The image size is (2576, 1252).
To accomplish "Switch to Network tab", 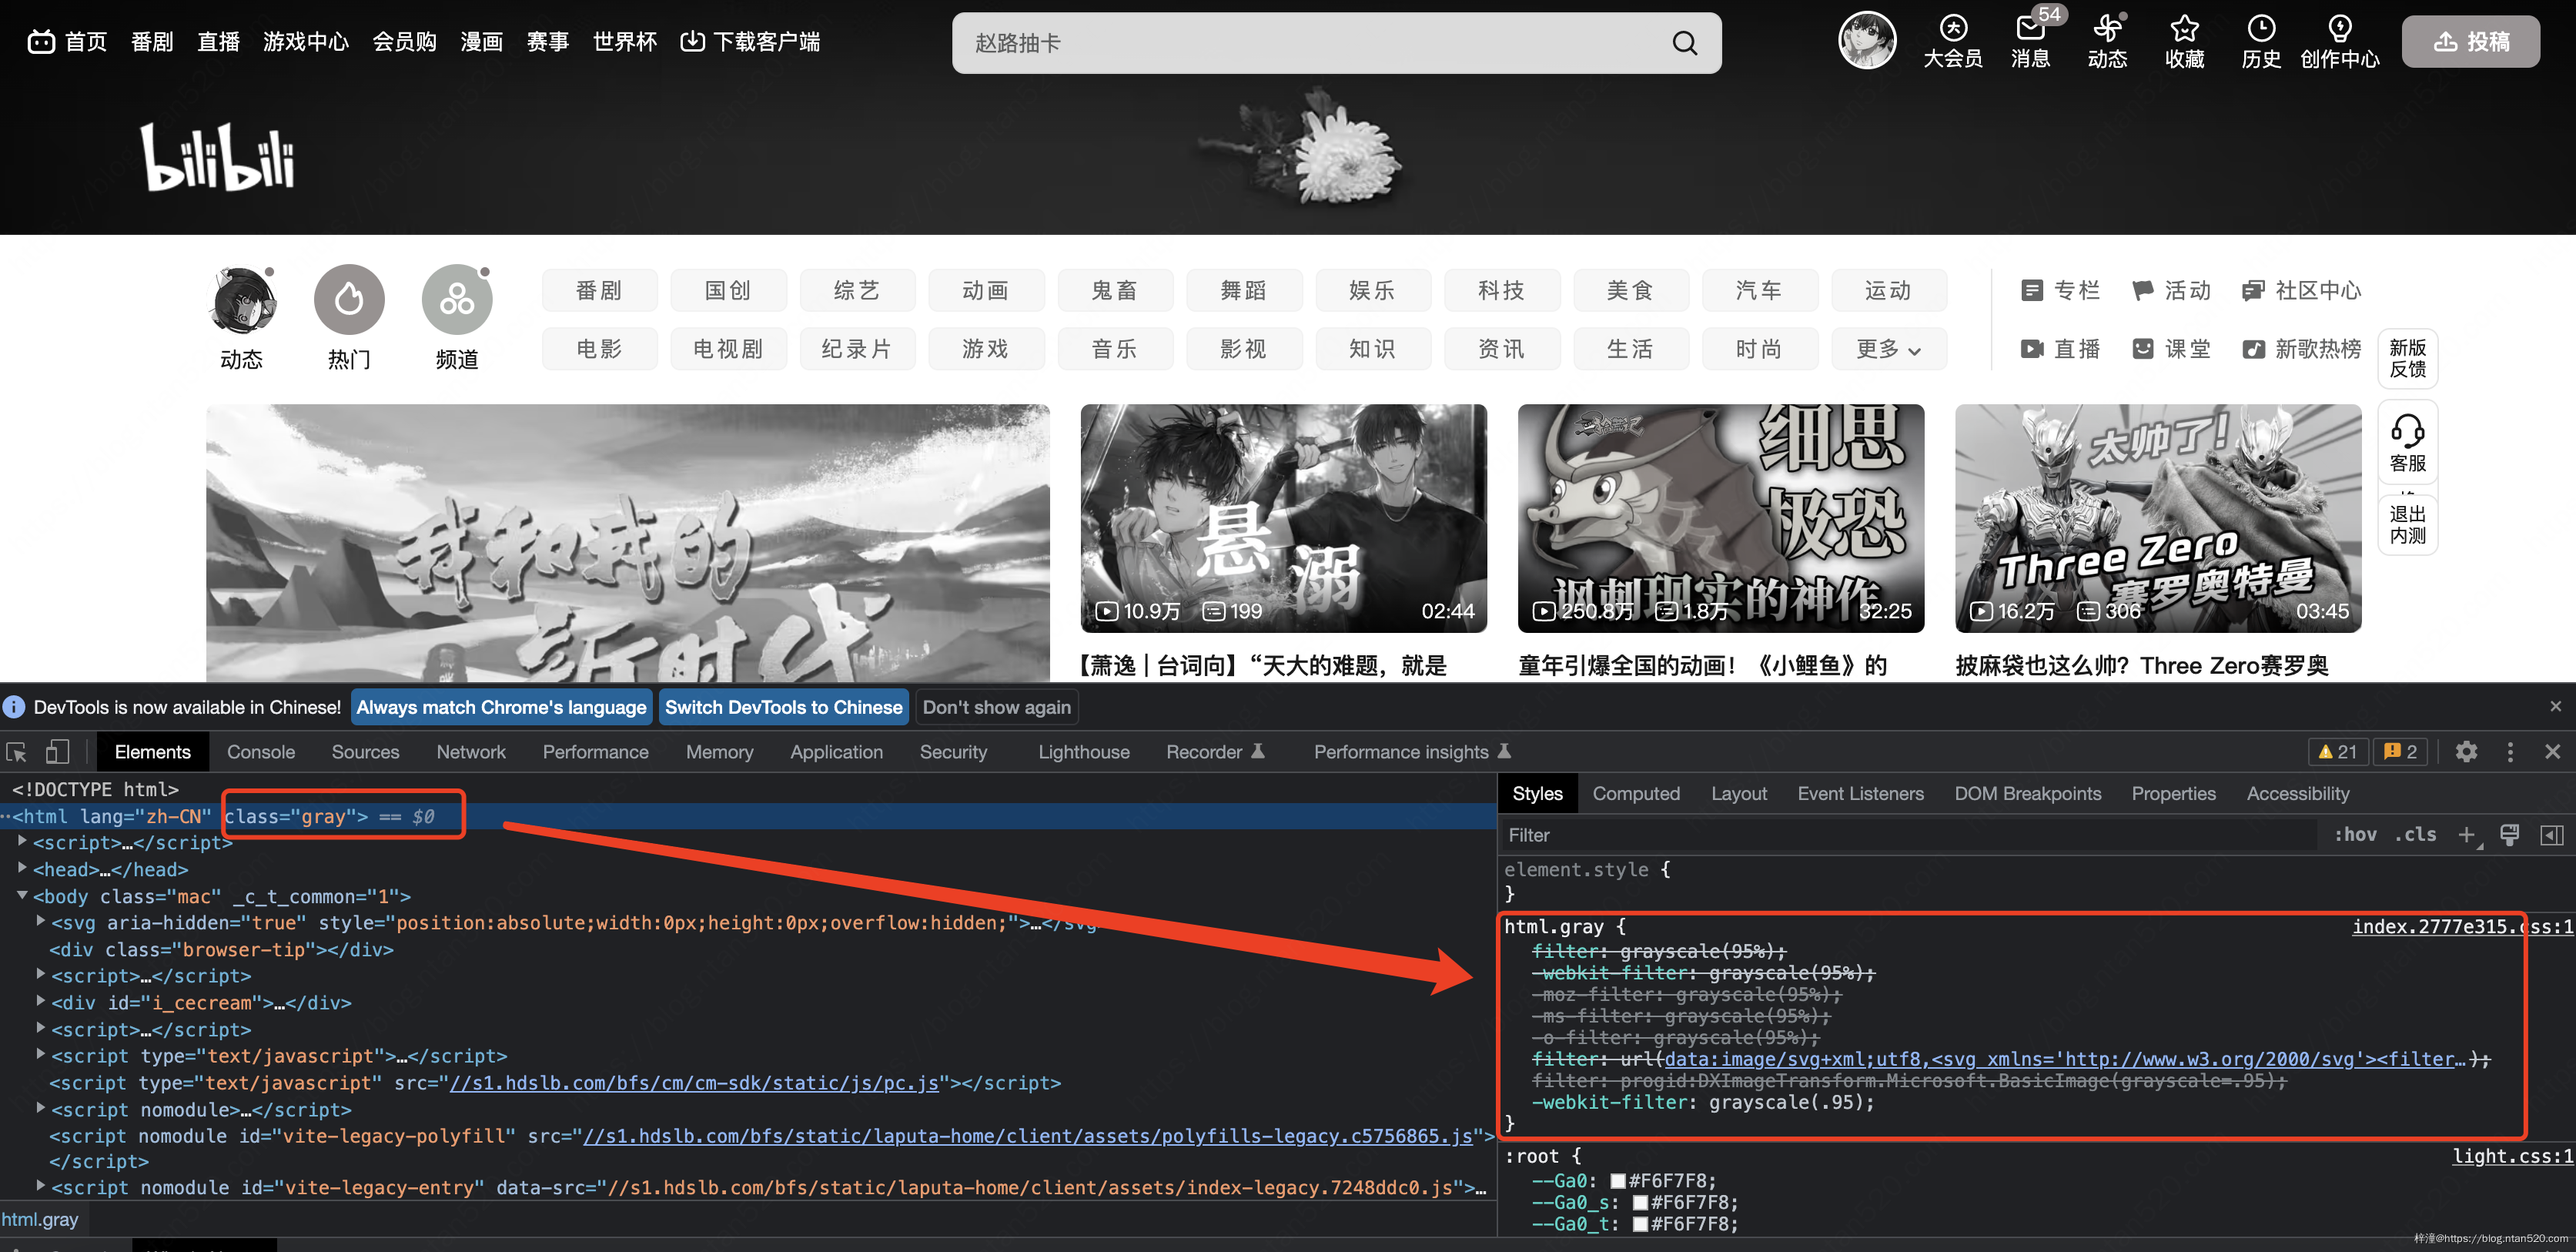I will (471, 752).
